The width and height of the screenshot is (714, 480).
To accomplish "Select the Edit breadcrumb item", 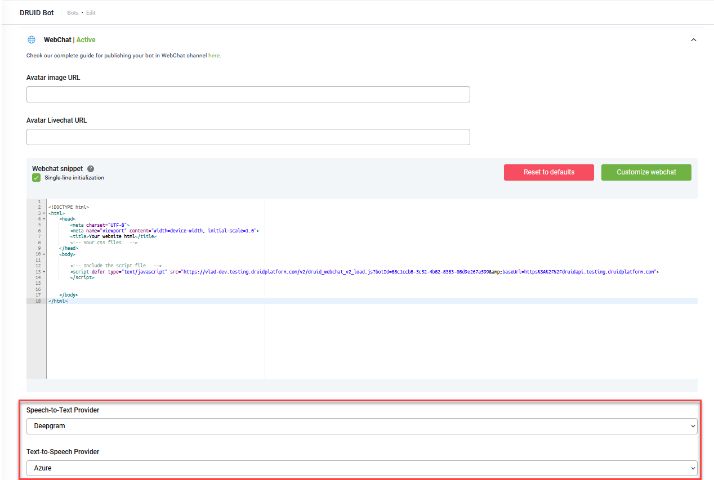I will click(91, 13).
